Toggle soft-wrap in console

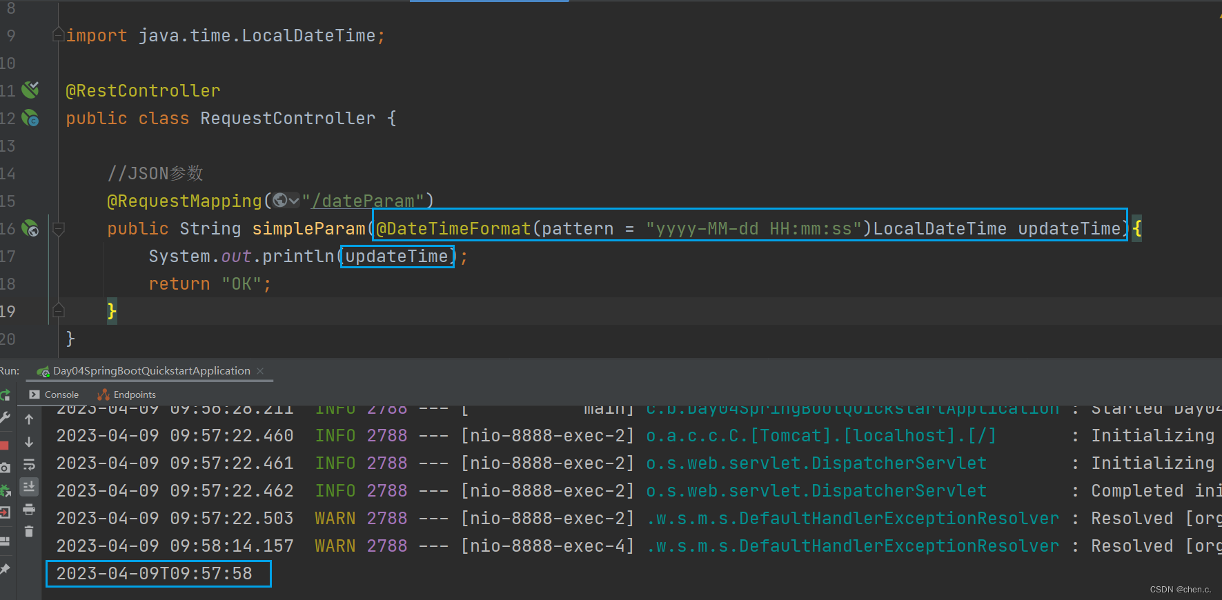pyautogui.click(x=29, y=465)
